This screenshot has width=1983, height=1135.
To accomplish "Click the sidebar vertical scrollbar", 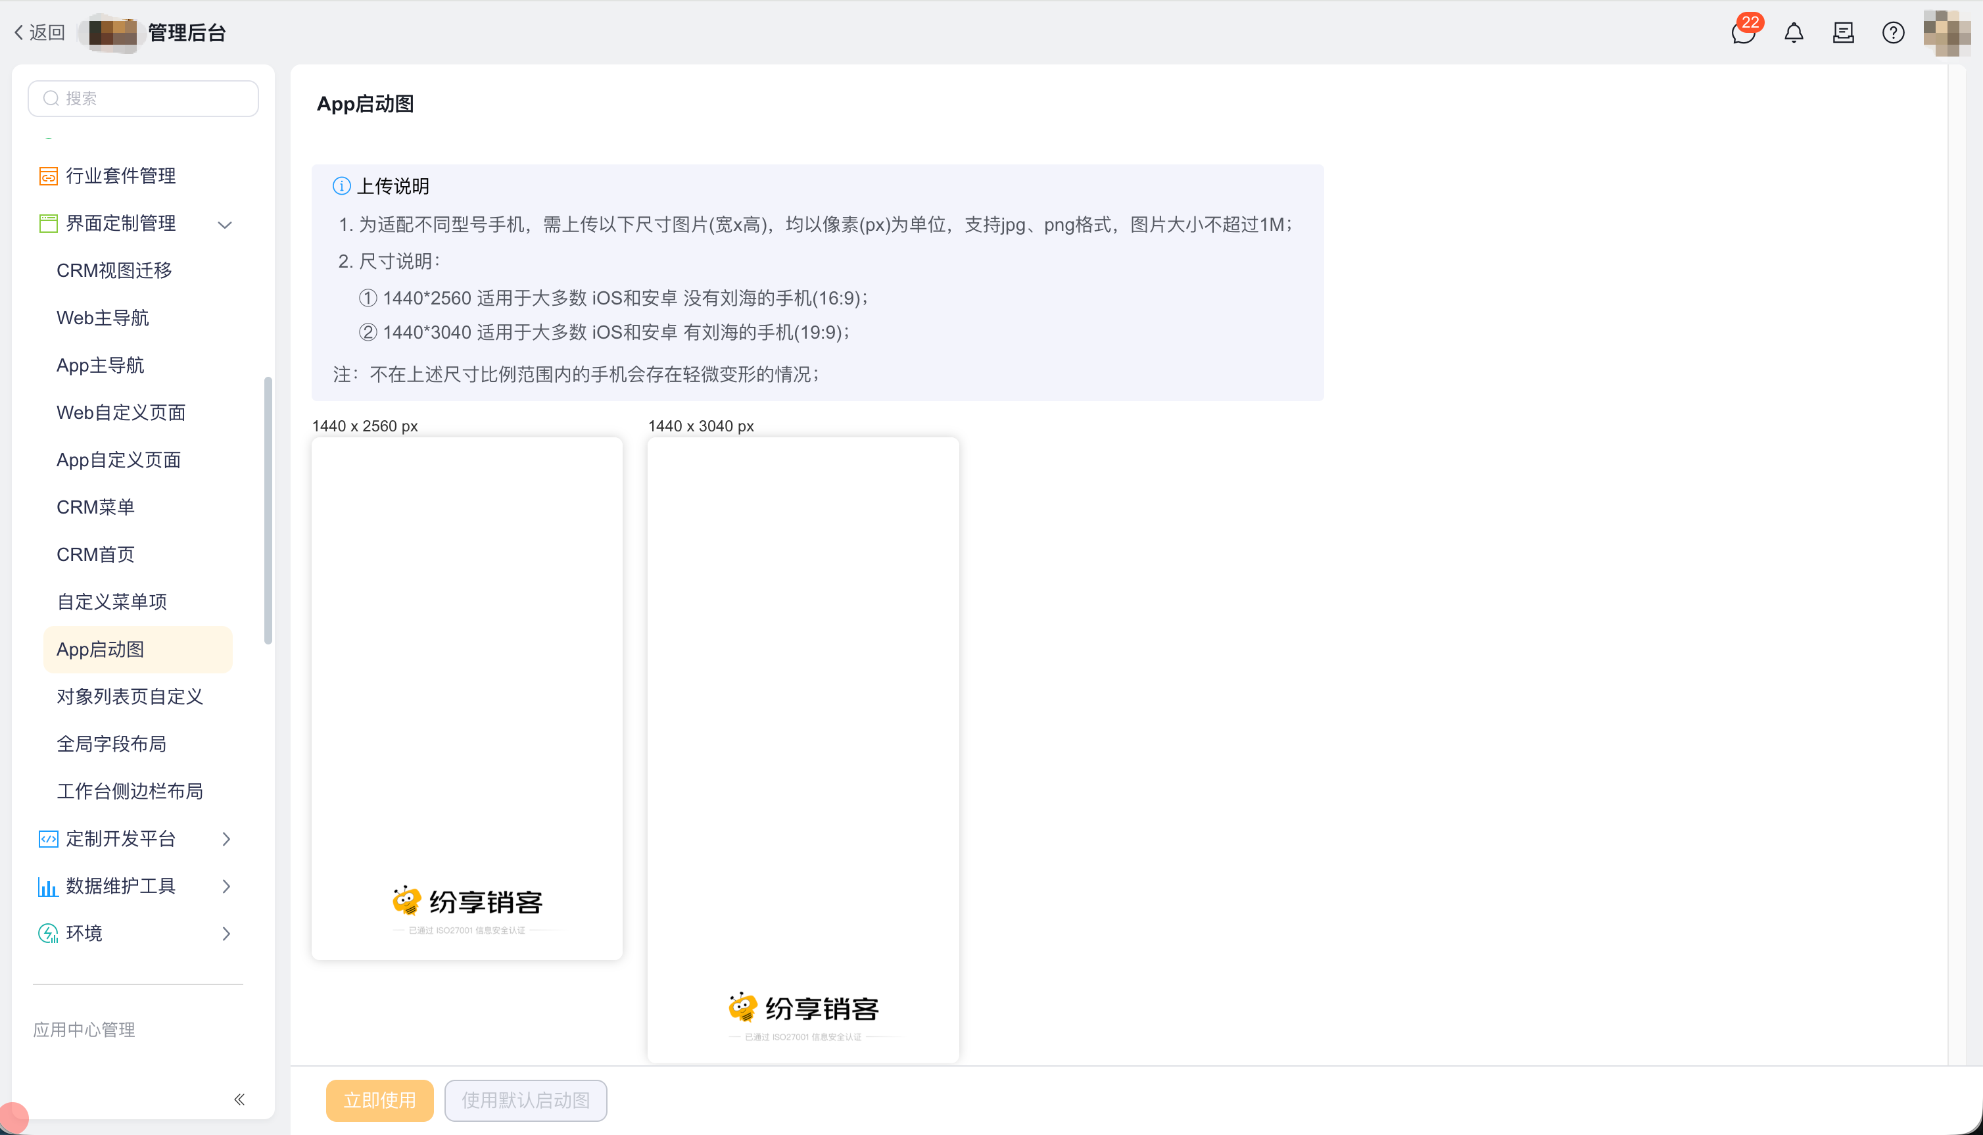I will tap(269, 512).
